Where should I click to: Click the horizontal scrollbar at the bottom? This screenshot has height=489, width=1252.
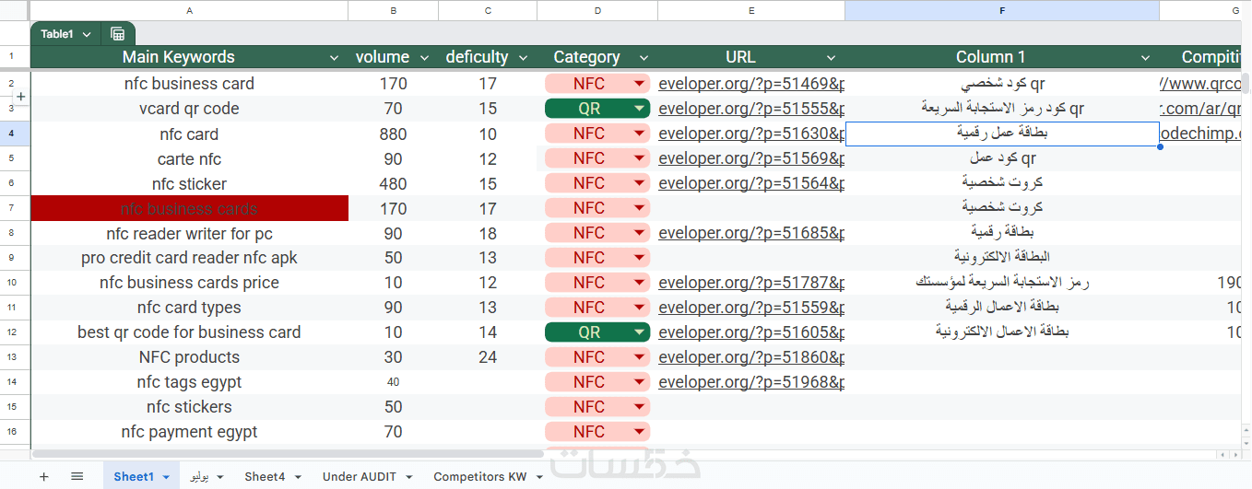click(277, 454)
